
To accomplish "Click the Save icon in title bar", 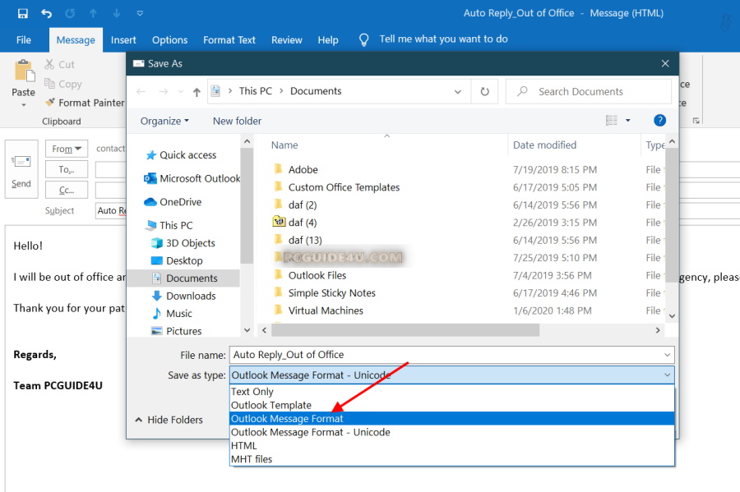I will (22, 13).
